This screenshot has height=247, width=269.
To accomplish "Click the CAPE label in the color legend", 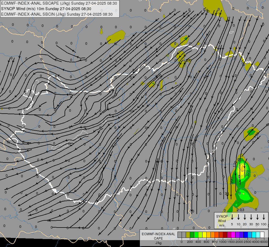I will coord(158,238).
